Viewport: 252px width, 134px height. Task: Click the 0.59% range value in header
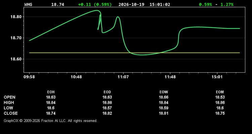(x=205, y=4)
